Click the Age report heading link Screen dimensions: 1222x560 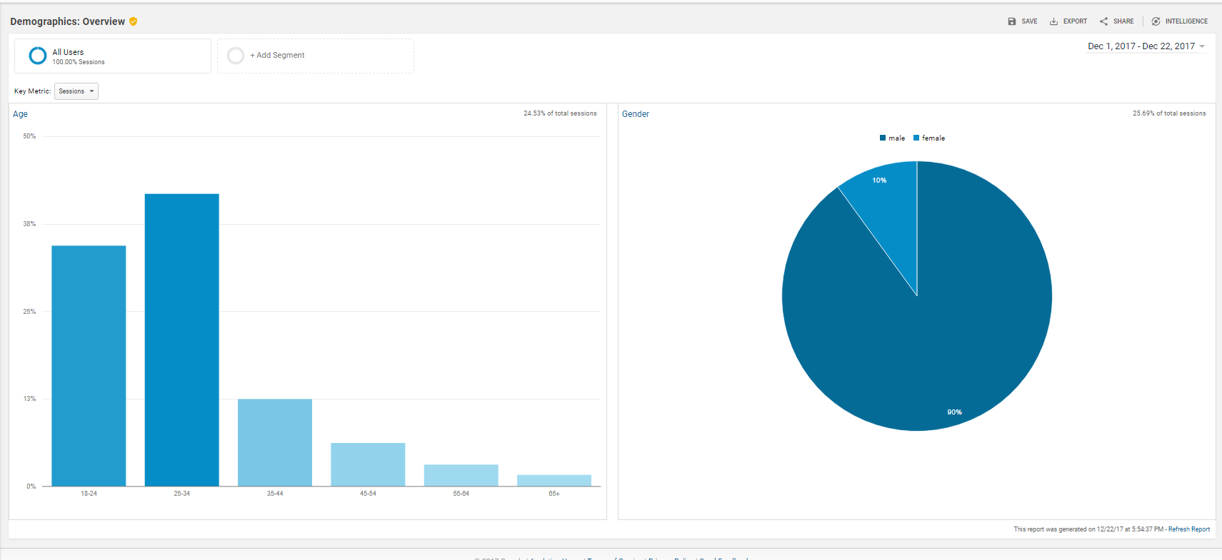[20, 114]
